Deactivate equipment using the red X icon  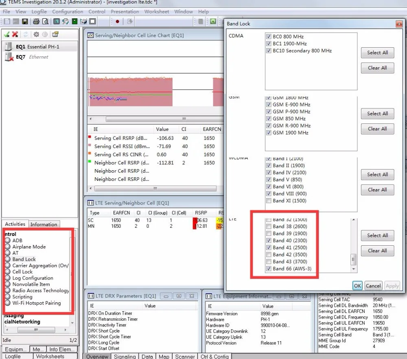(x=15, y=34)
